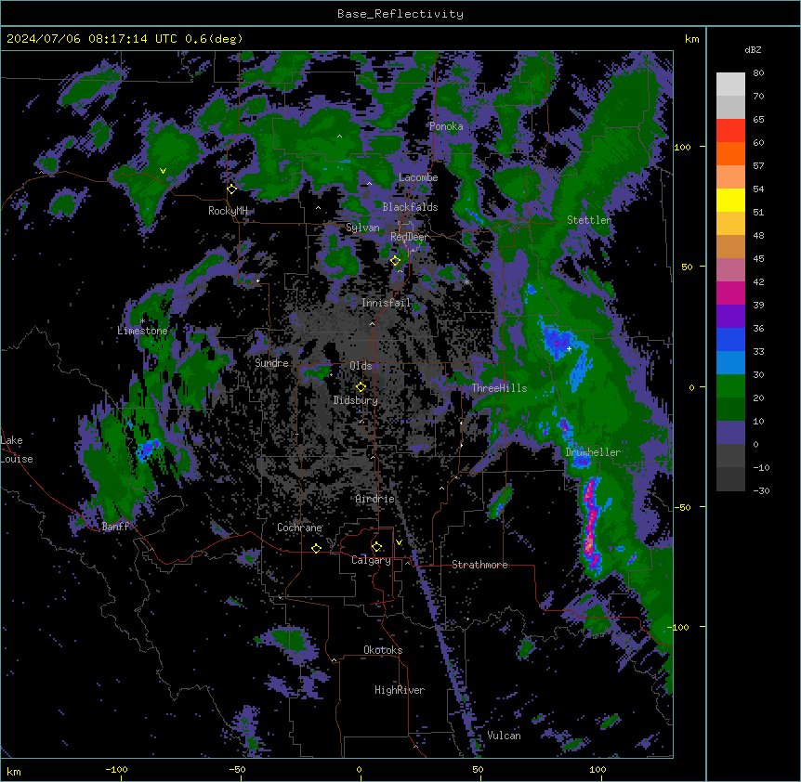Click the km unit label beside the timestamp row

[x=692, y=39]
